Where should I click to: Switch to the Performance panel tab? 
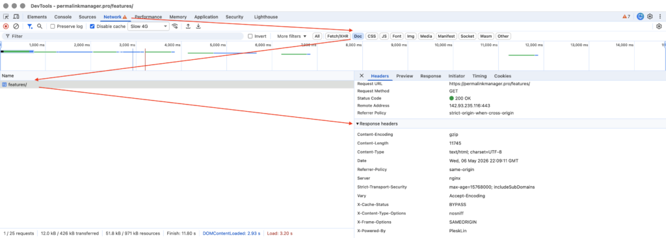(x=148, y=17)
